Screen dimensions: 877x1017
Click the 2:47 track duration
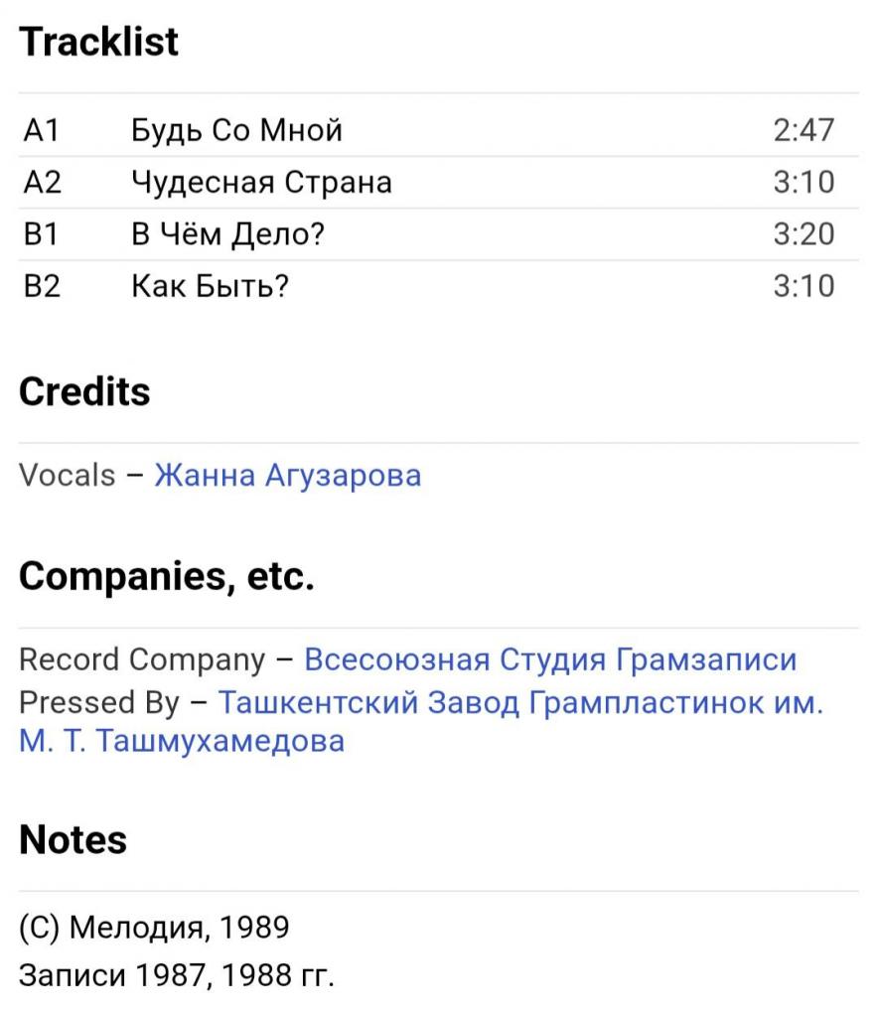pyautogui.click(x=804, y=130)
